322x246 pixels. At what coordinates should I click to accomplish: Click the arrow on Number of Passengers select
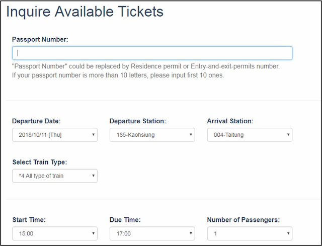[288, 233]
